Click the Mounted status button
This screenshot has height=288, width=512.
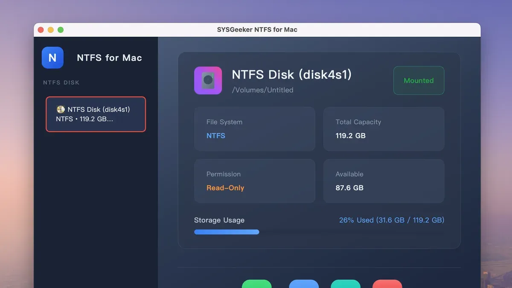419,80
